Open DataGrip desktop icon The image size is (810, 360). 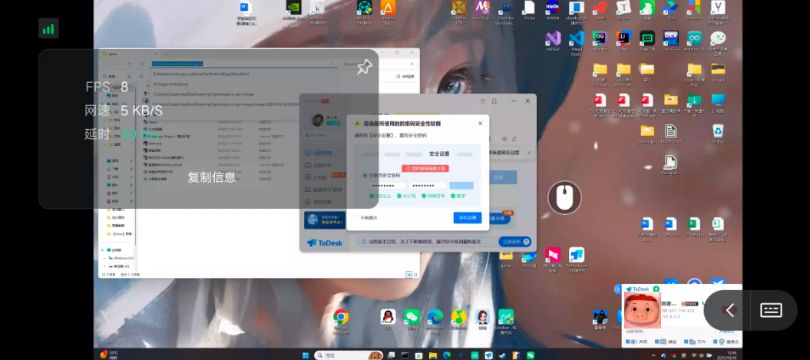[x=600, y=41]
